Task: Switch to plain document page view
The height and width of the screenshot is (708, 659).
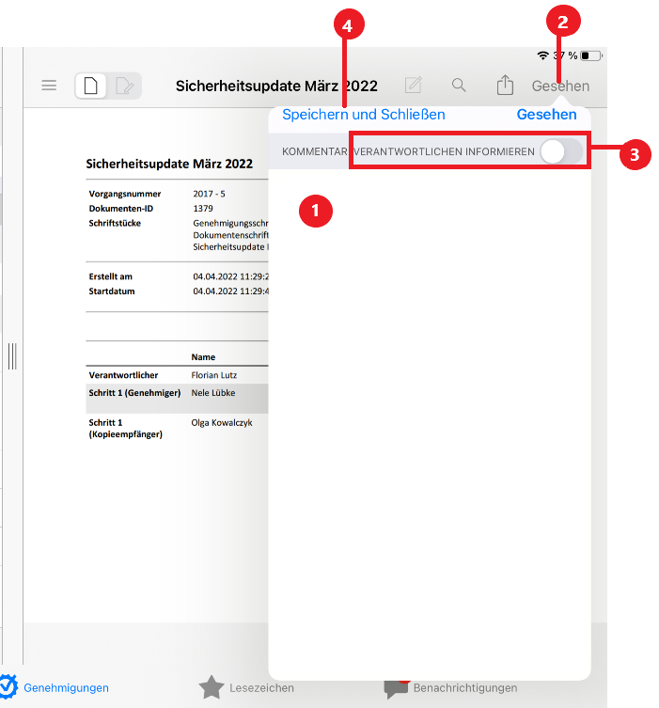Action: [x=91, y=87]
